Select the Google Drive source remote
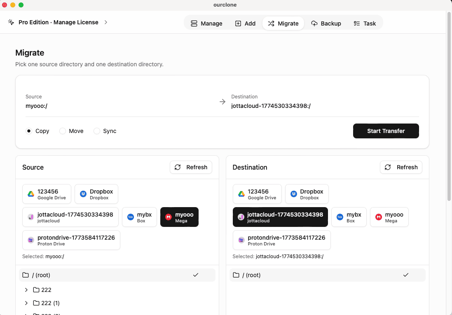 (x=47, y=194)
